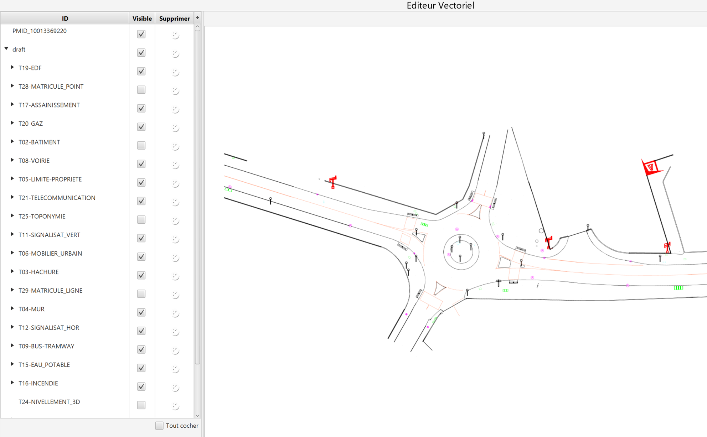
Task: Collapse the draft tree node
Action: click(6, 49)
